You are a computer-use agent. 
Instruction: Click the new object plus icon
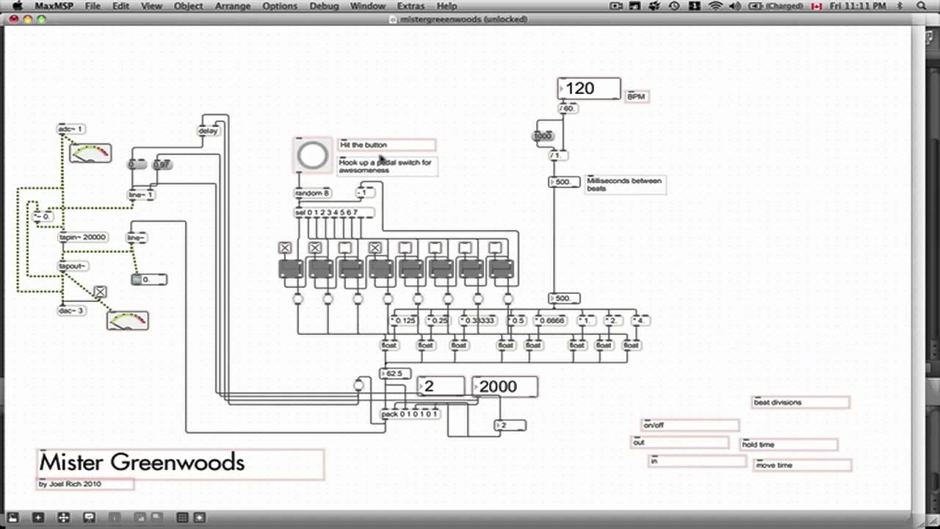[x=38, y=518]
